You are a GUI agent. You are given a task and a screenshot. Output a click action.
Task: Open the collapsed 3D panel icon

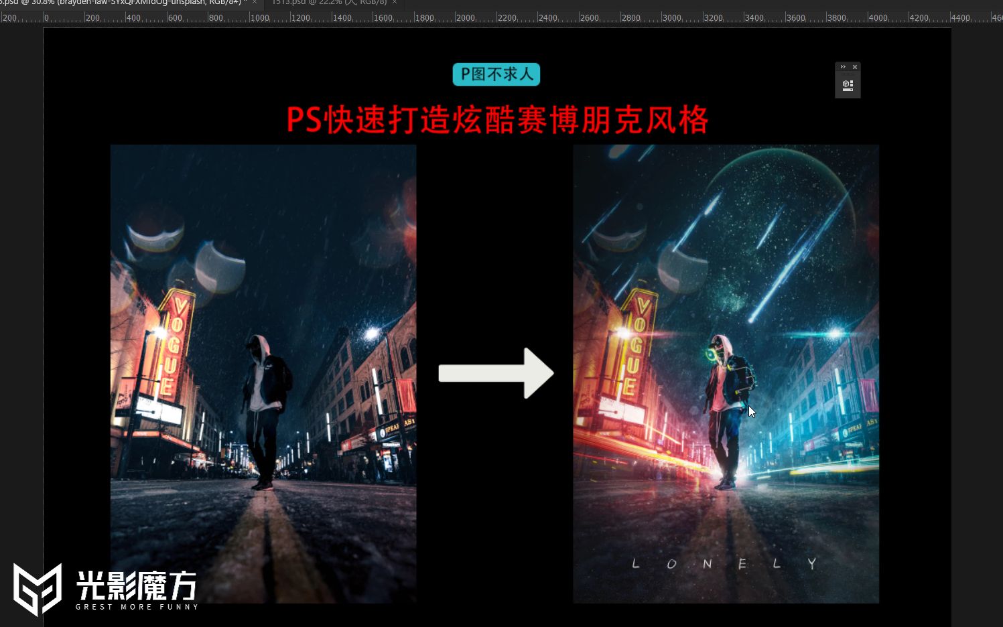coord(848,85)
